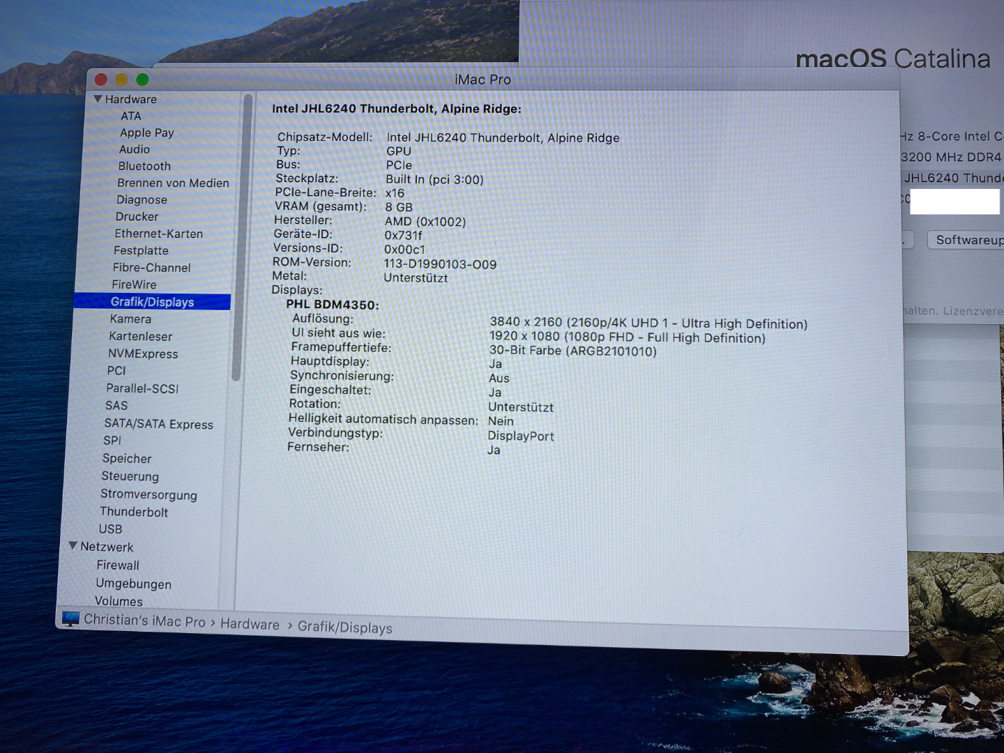The image size is (1004, 753).
Task: Click the Geräte-ID value 0x731f
Action: tap(403, 236)
